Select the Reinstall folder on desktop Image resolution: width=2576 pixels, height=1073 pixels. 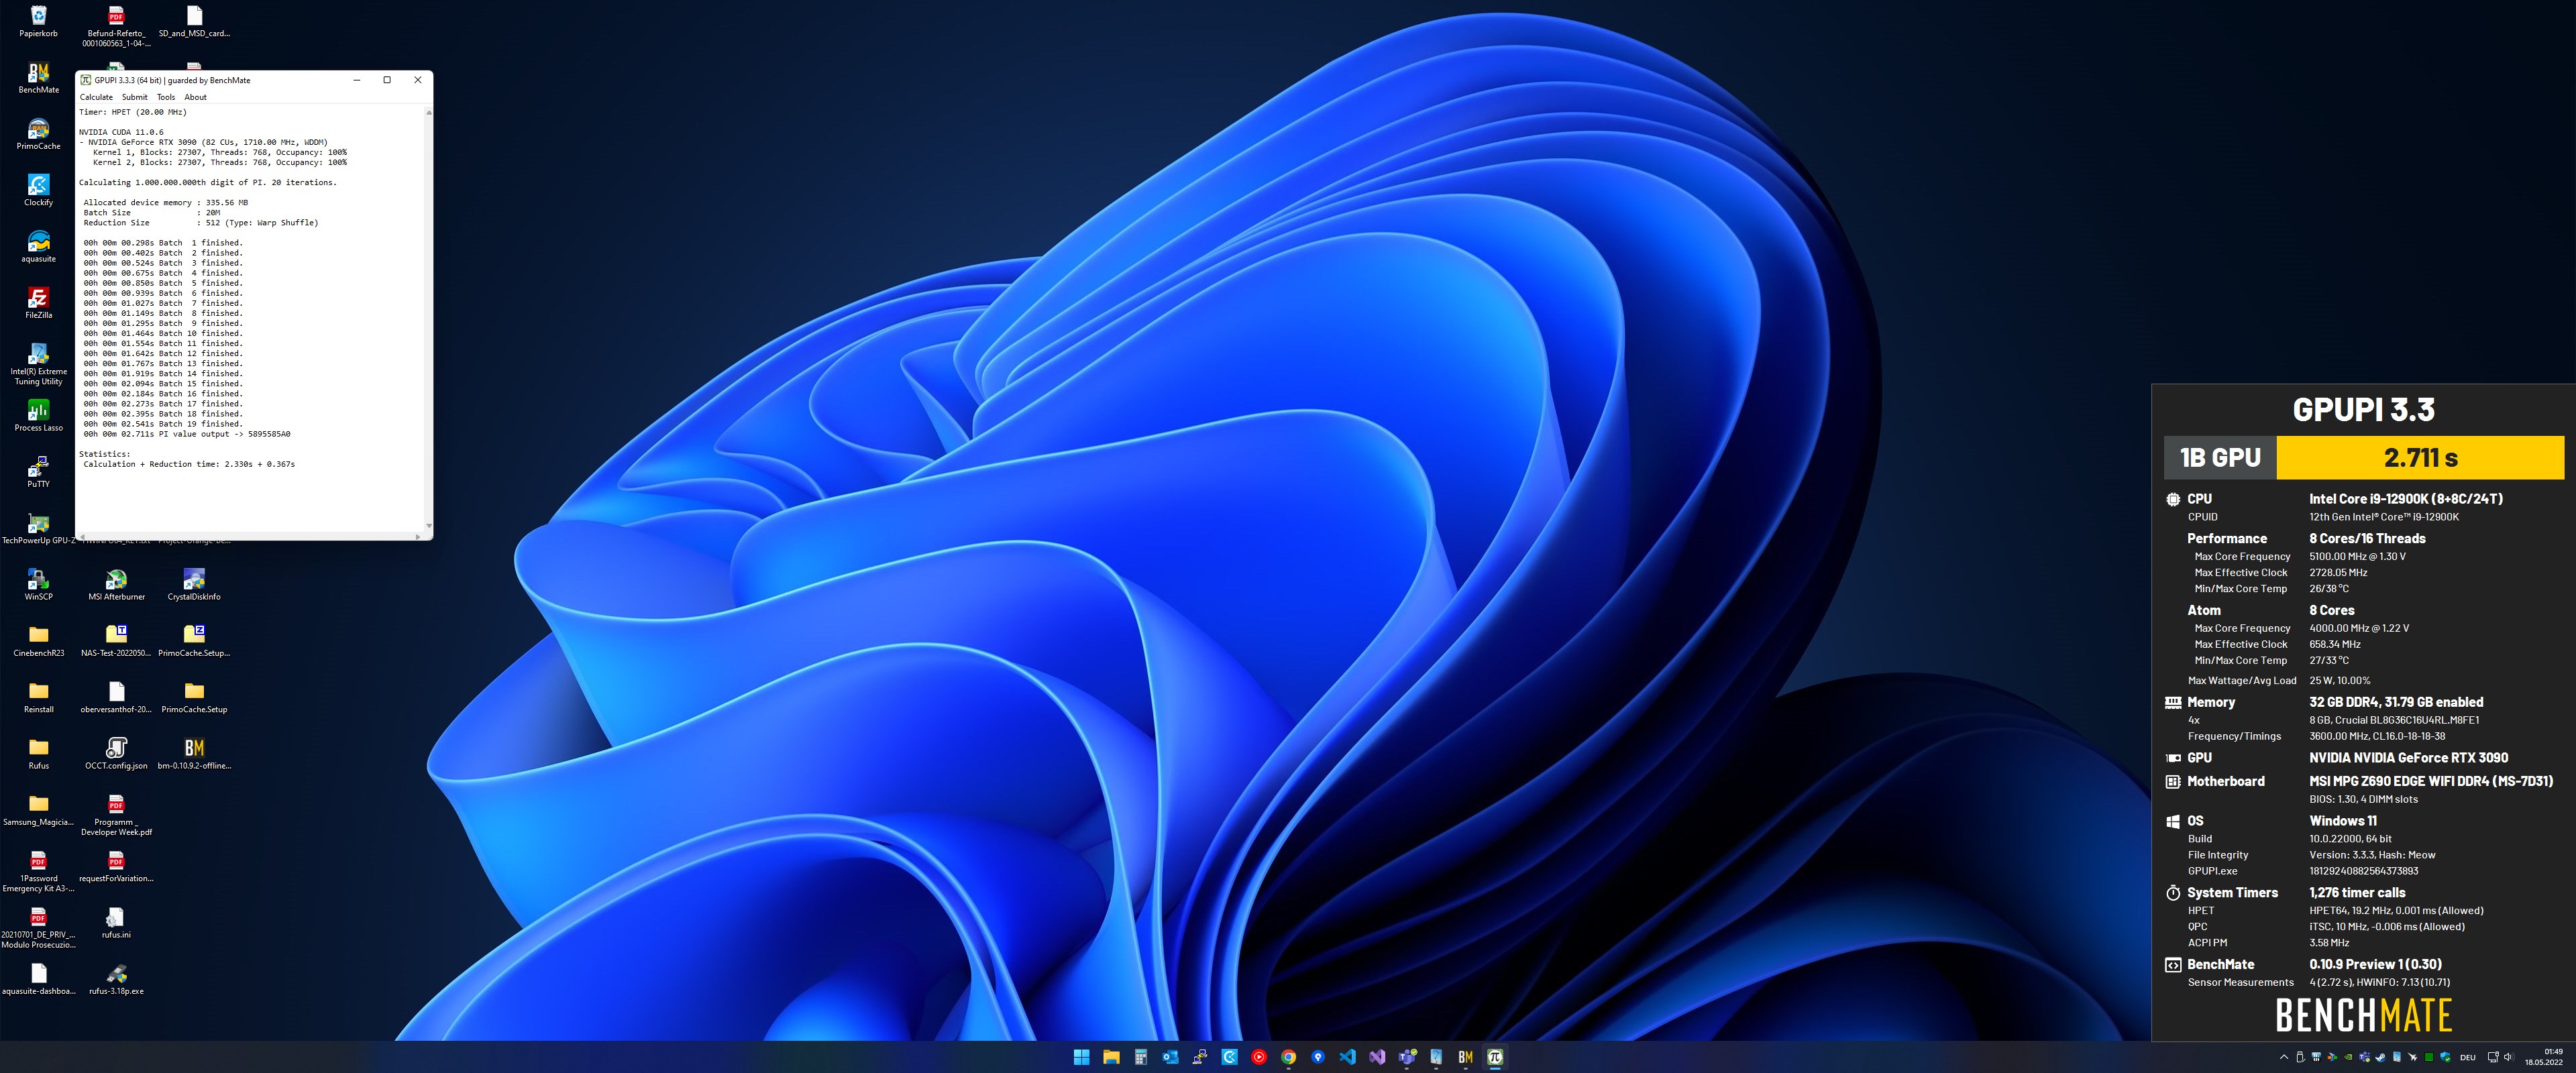[x=38, y=697]
